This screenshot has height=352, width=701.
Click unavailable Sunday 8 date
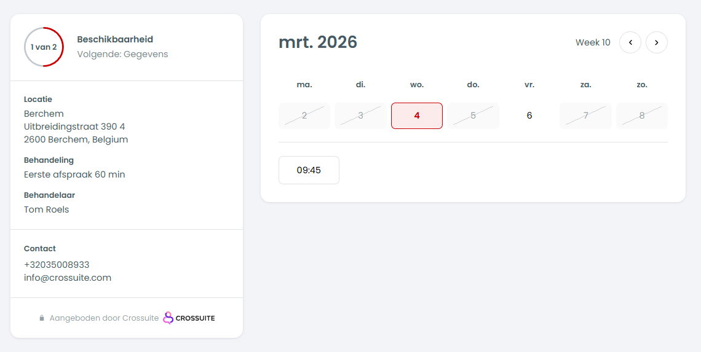click(x=642, y=115)
